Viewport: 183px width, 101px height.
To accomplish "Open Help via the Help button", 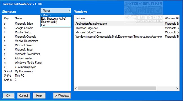I will tap(39, 96).
